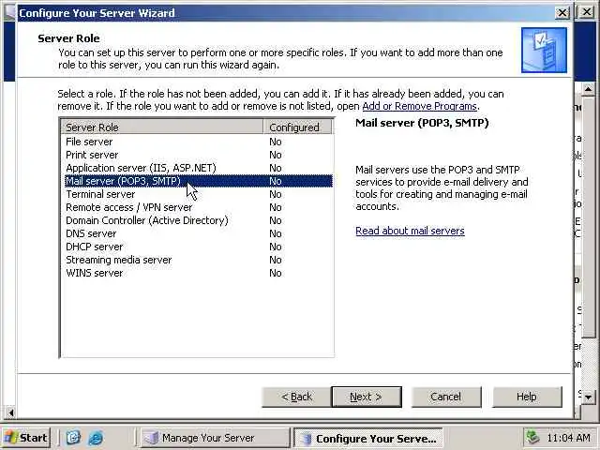
Task: Select Print server role
Action: click(x=198, y=155)
